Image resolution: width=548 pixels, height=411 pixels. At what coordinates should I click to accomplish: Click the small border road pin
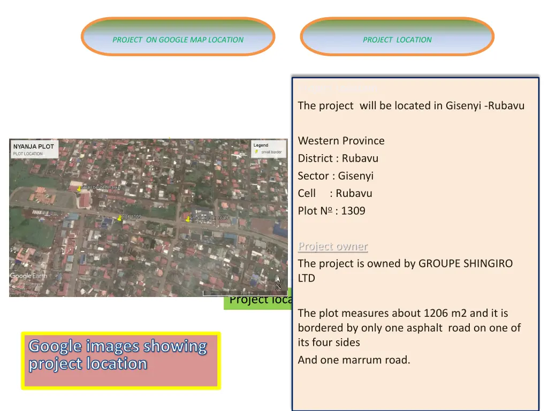(x=188, y=219)
